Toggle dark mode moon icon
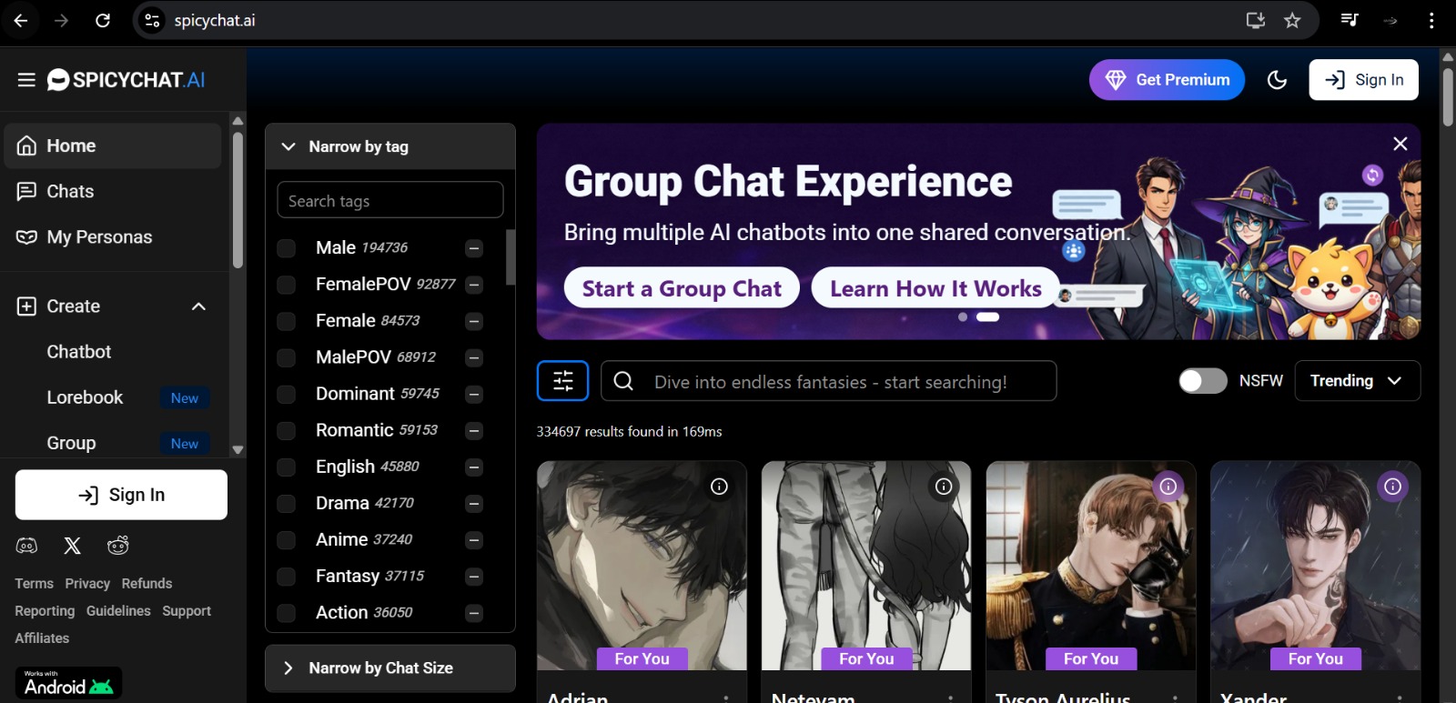 click(1277, 80)
